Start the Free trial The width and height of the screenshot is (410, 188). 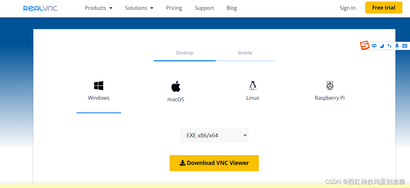point(384,8)
